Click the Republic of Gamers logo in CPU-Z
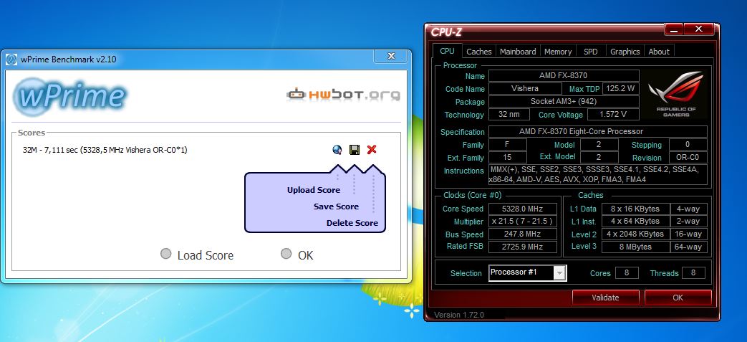The image size is (747, 342). (675, 94)
